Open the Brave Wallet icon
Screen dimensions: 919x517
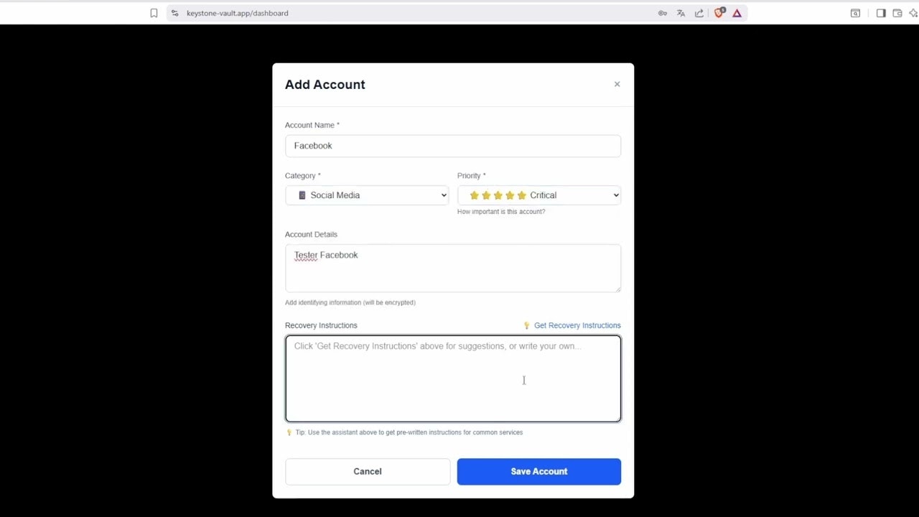pos(897,13)
